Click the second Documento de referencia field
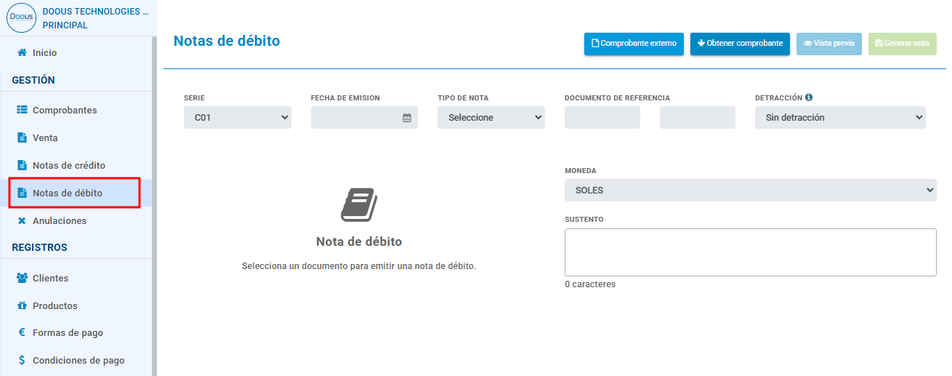 (698, 118)
